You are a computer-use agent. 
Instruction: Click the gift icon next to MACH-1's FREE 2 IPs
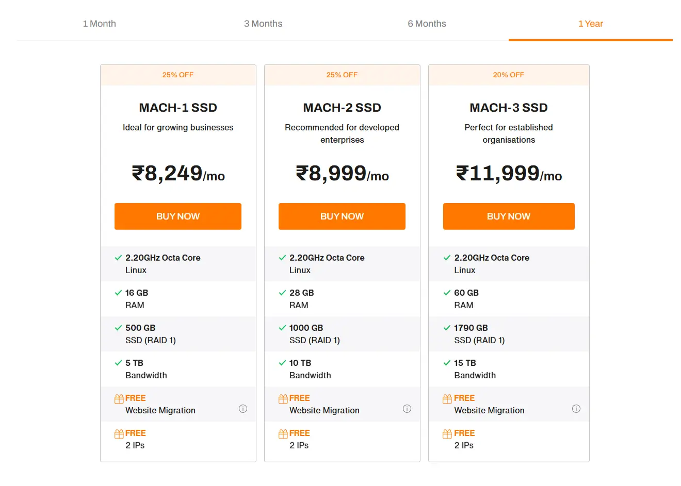click(x=118, y=433)
